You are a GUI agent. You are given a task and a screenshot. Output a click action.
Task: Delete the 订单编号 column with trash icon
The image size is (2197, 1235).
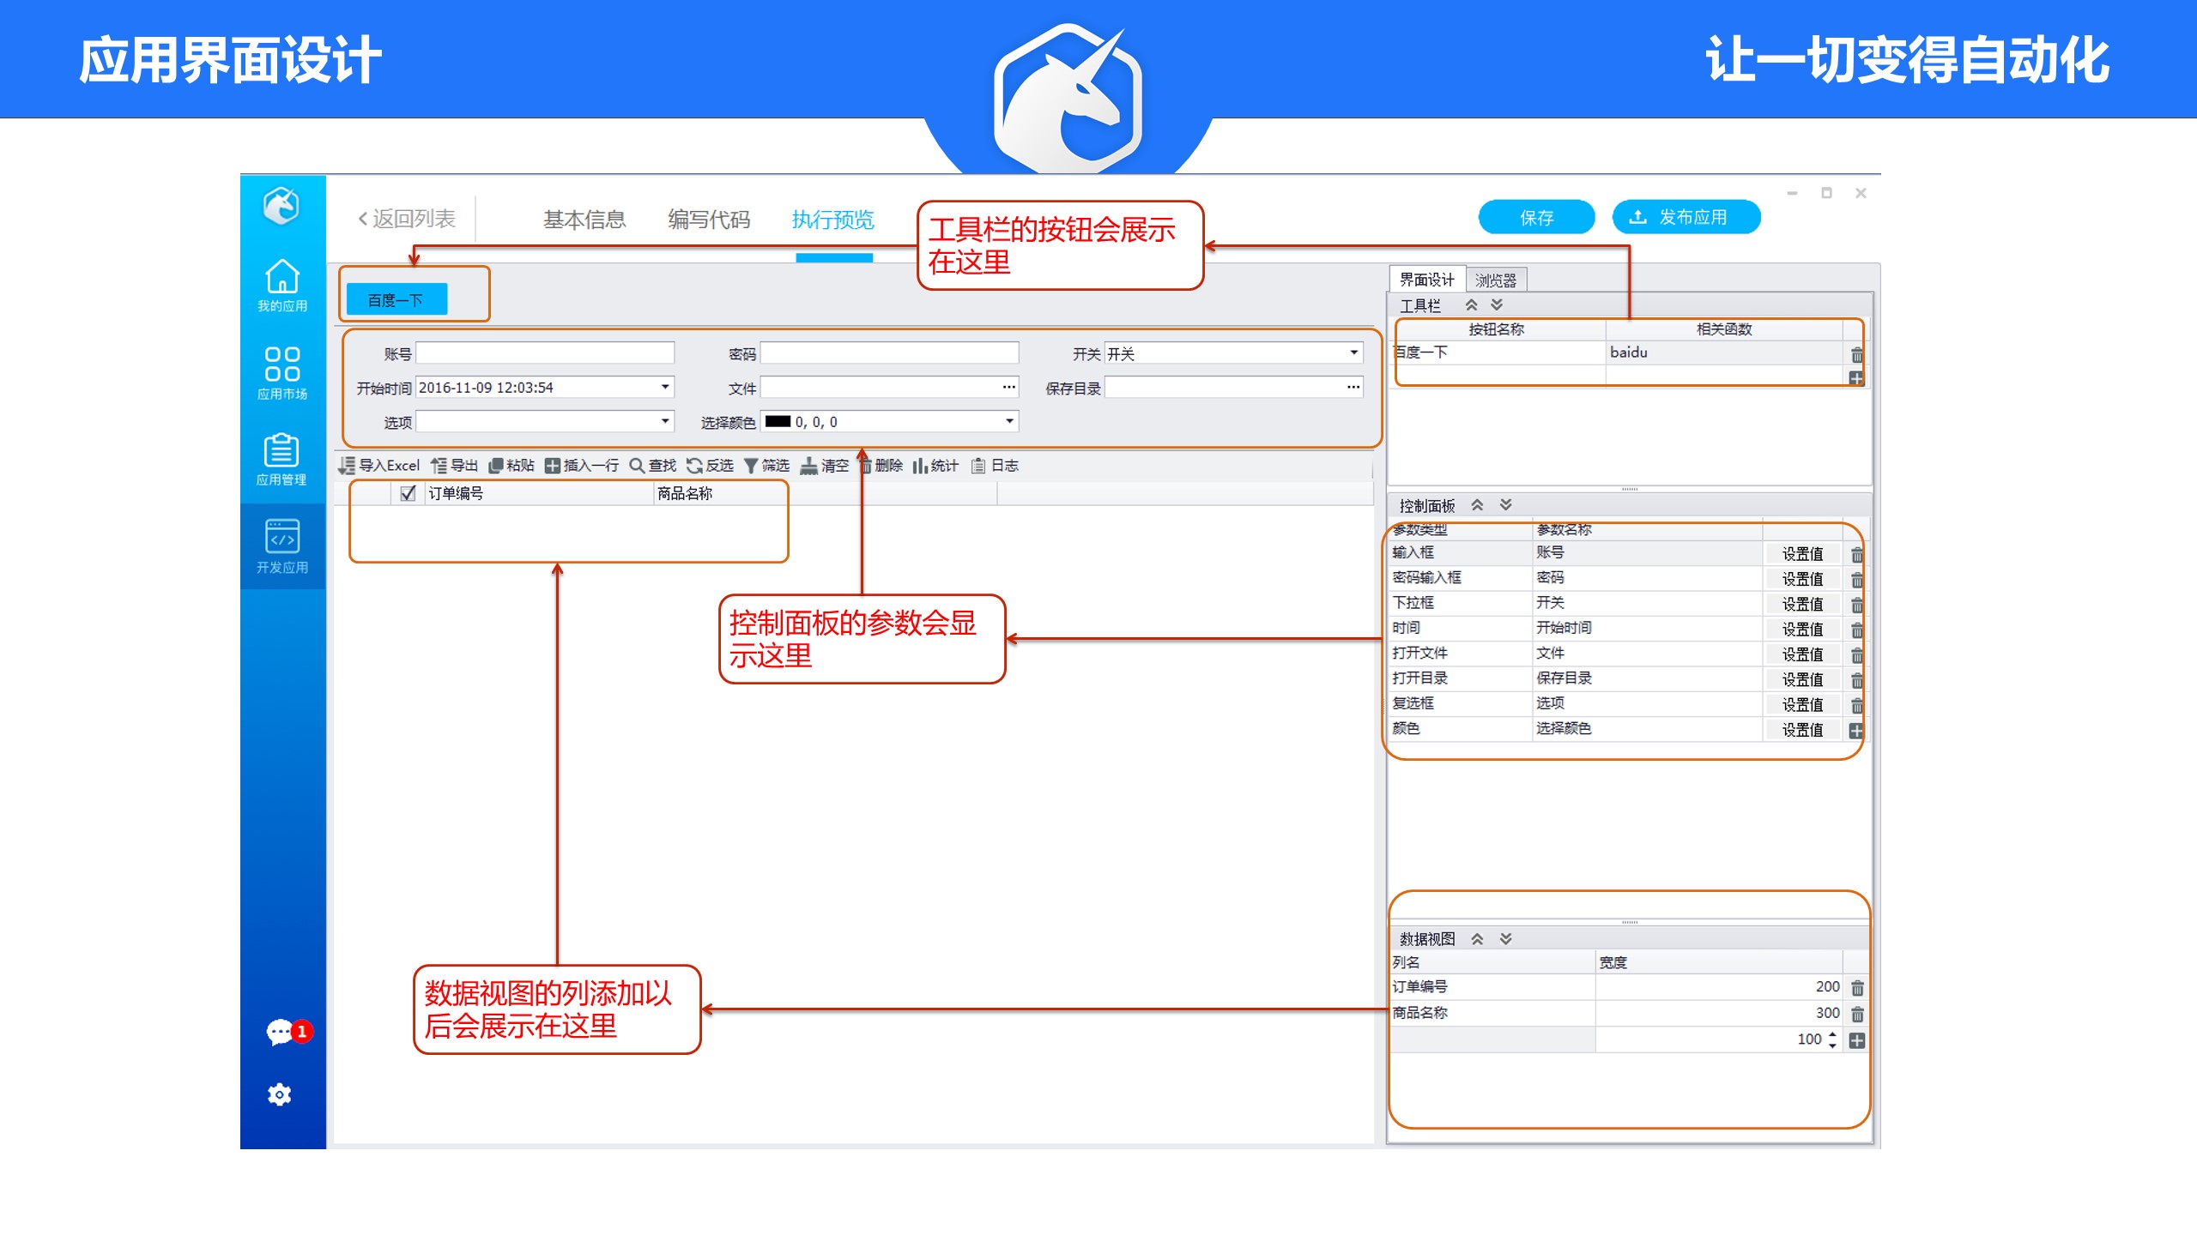(x=1857, y=988)
